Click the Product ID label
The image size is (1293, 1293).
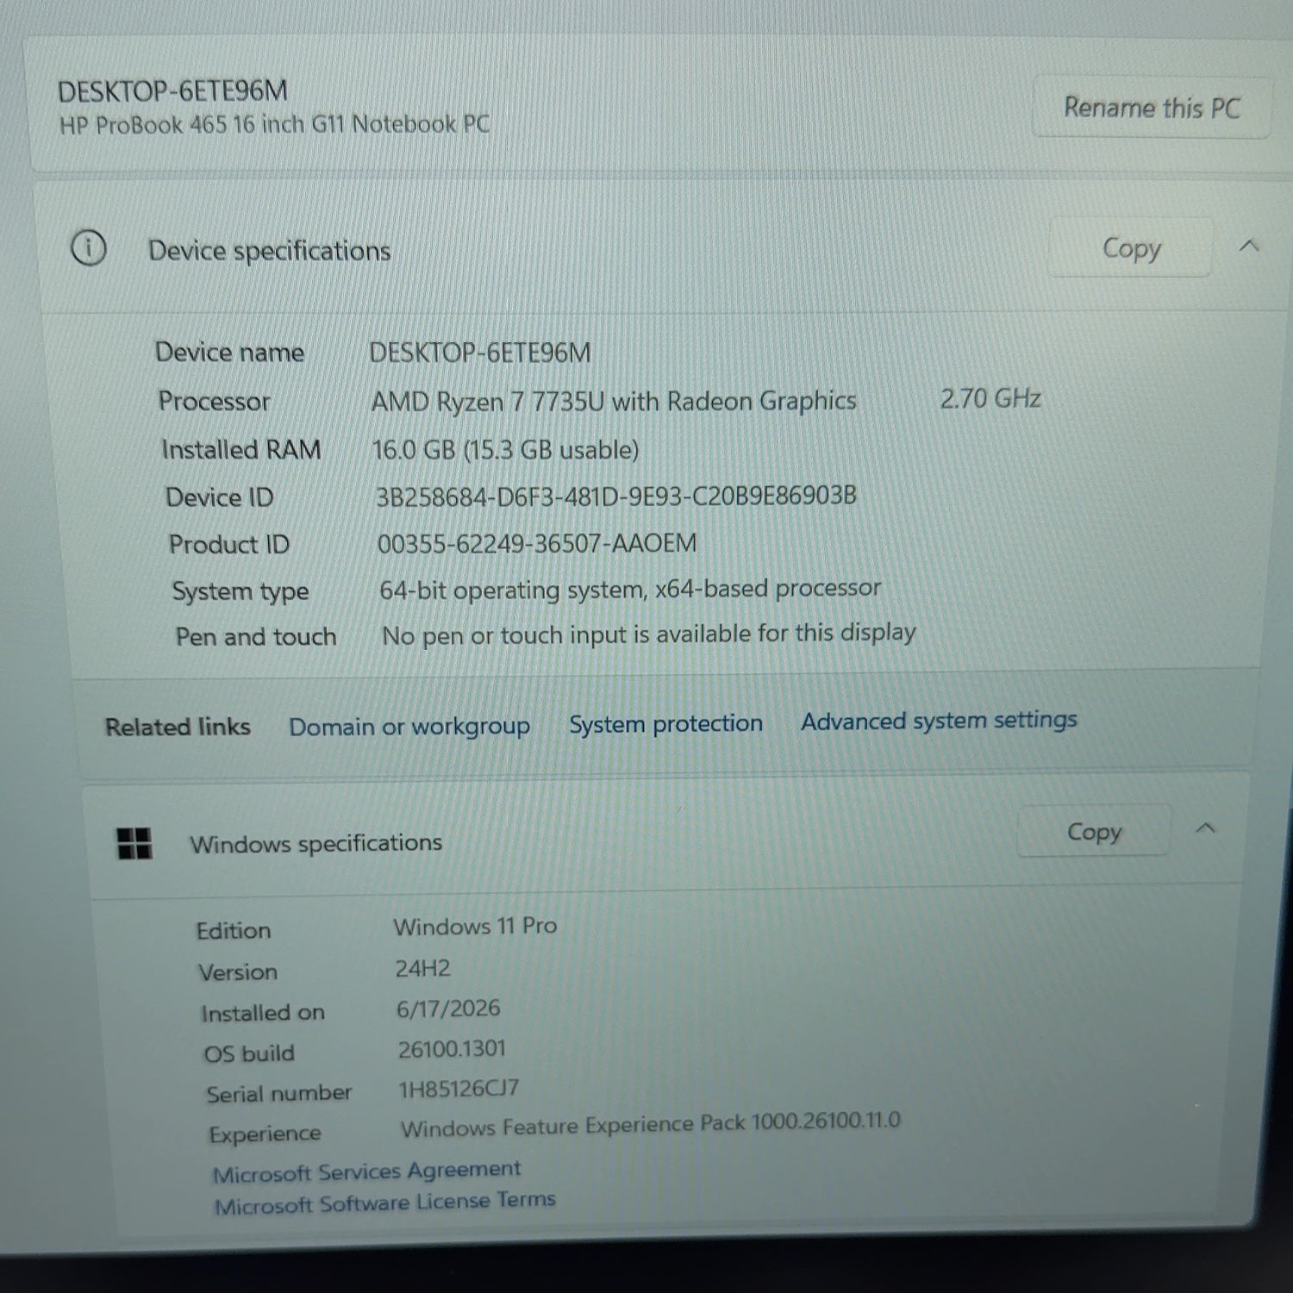click(x=228, y=545)
